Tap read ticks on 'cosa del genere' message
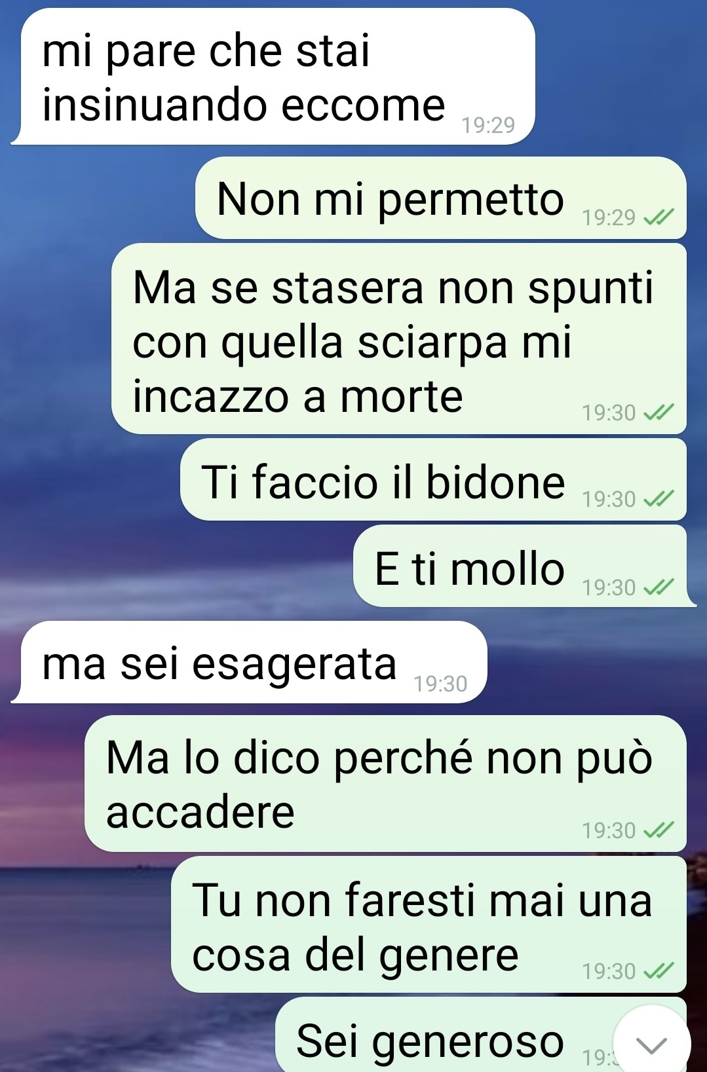Viewport: 707px width, 1072px height. click(659, 971)
